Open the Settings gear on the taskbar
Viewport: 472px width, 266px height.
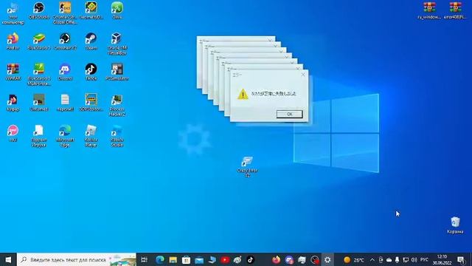click(327, 259)
